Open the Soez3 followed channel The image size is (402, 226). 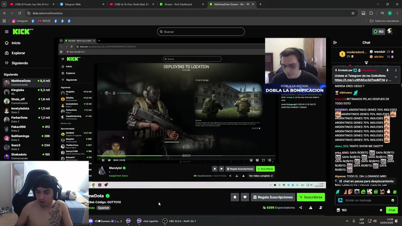click(27, 147)
